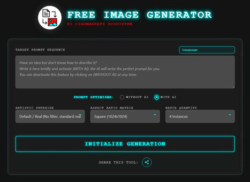The height and width of the screenshot is (182, 250).
Task: Select the WITH AI radio button
Action: point(157,97)
